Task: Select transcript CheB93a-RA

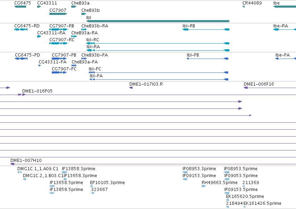Action: click(x=74, y=36)
